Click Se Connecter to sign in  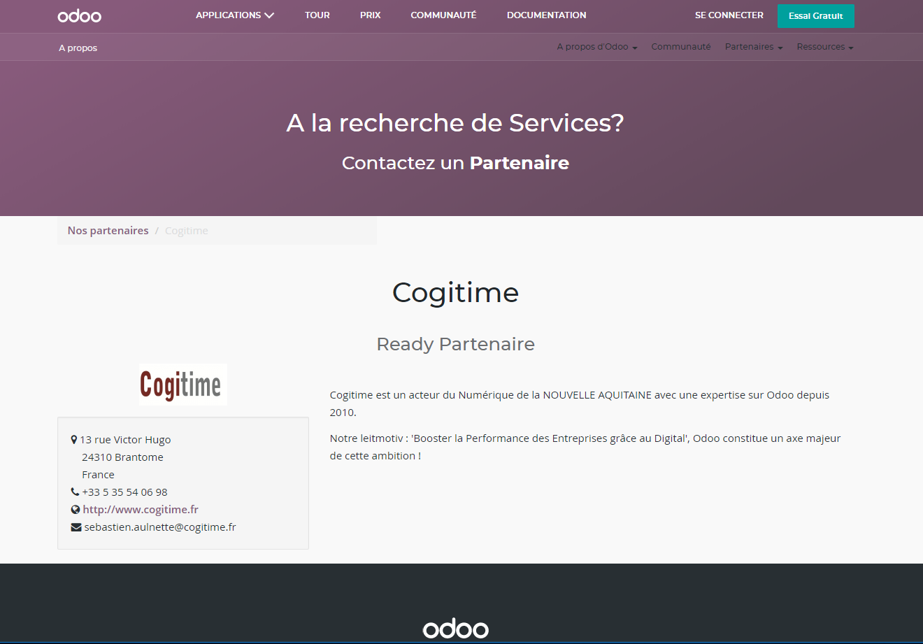point(729,15)
